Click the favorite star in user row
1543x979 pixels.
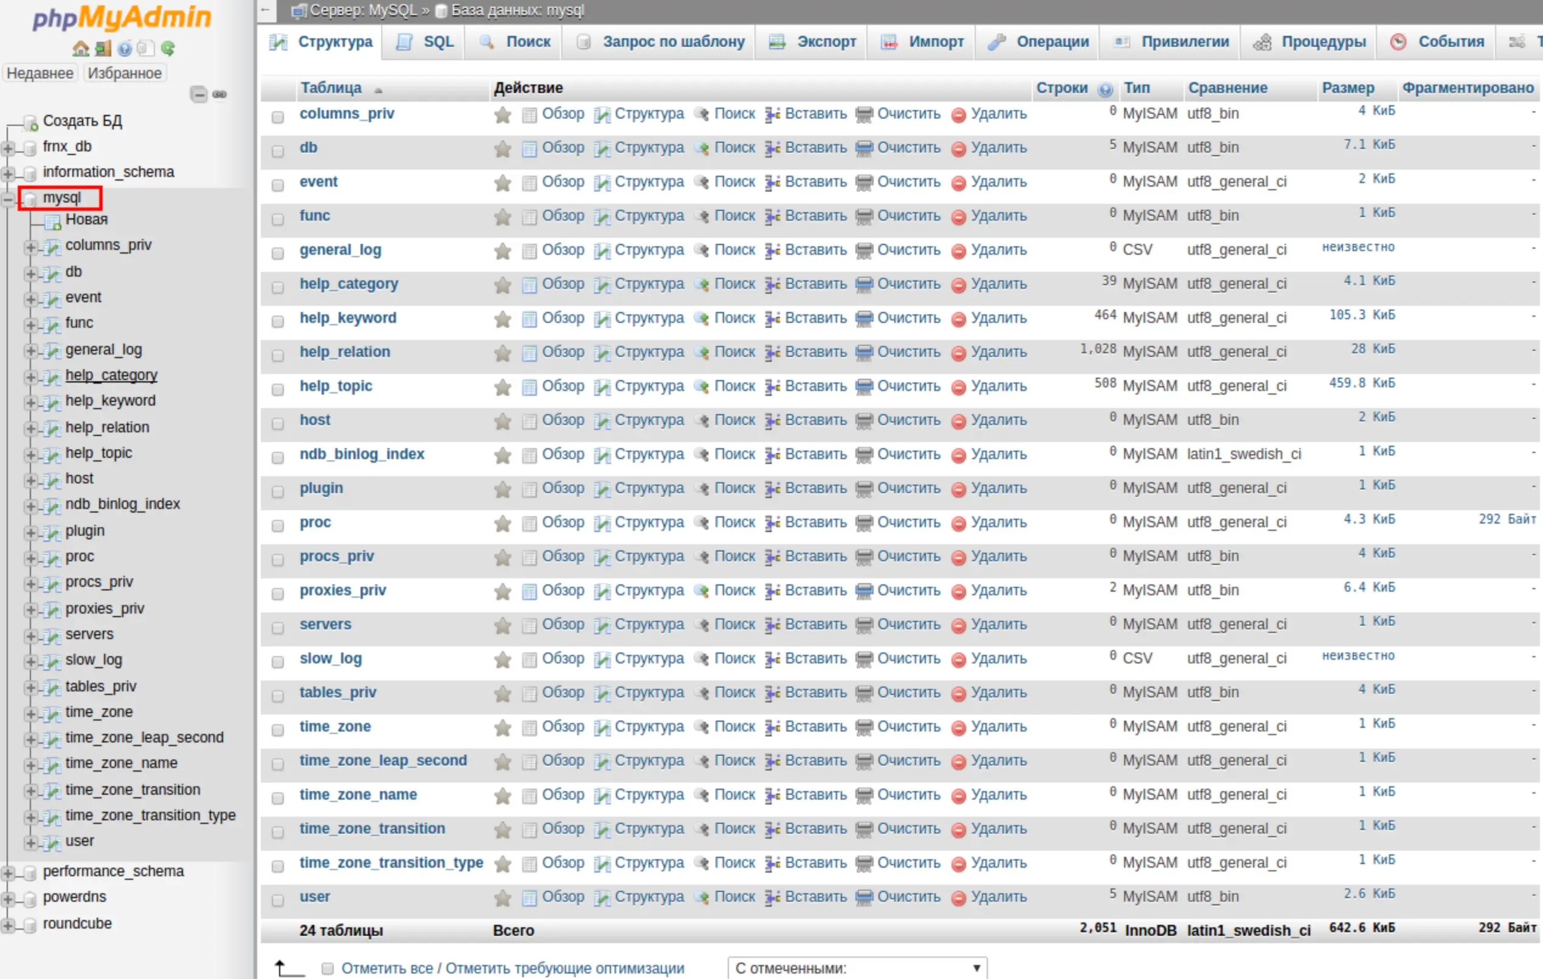tap(502, 898)
